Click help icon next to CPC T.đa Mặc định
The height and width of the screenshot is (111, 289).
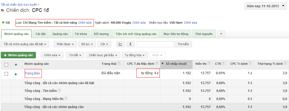[x=157, y=63]
